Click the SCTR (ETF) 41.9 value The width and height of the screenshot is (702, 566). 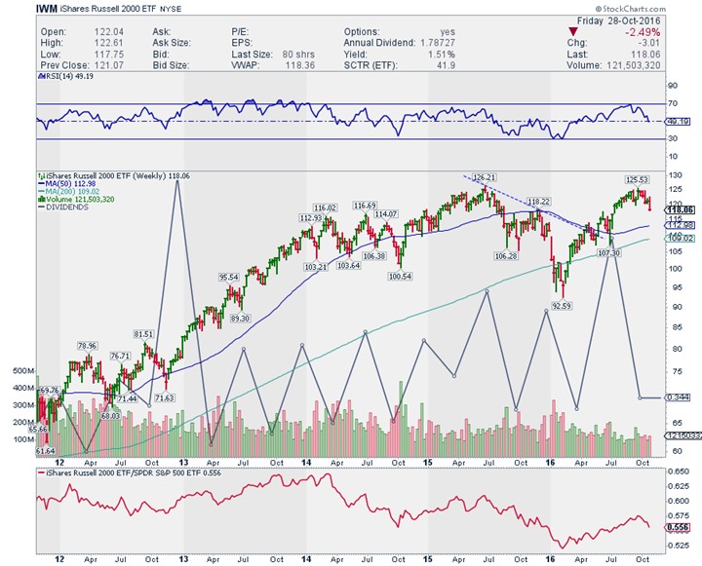pos(447,65)
